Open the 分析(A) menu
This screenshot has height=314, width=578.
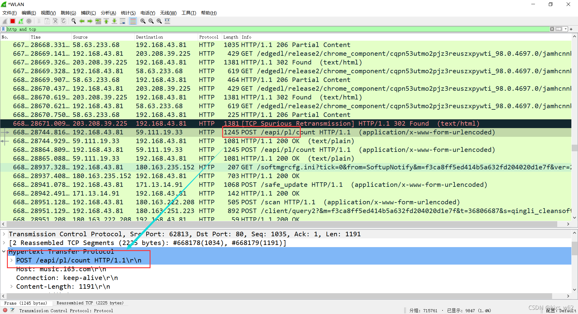108,13
